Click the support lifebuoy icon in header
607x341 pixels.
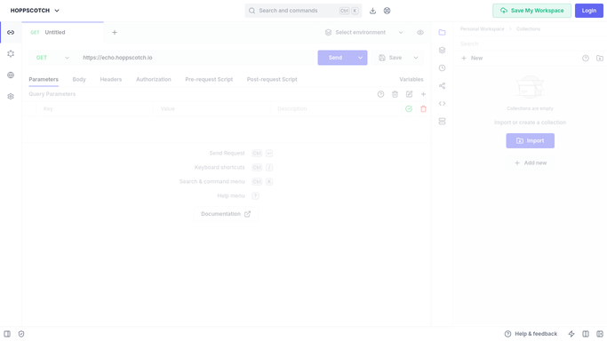tap(387, 11)
